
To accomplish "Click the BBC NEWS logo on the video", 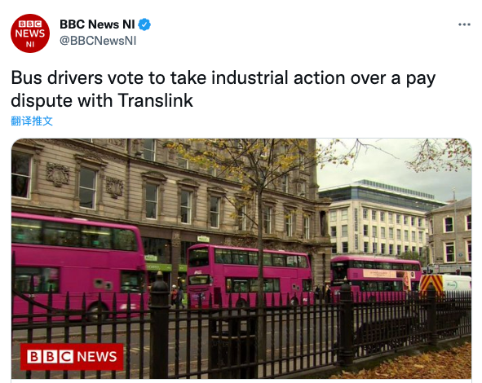I will click(x=72, y=357).
